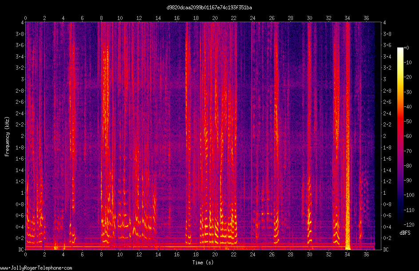Screen dimensions: 419x271
Task: Click the -90 colour scale value
Action: (407, 181)
